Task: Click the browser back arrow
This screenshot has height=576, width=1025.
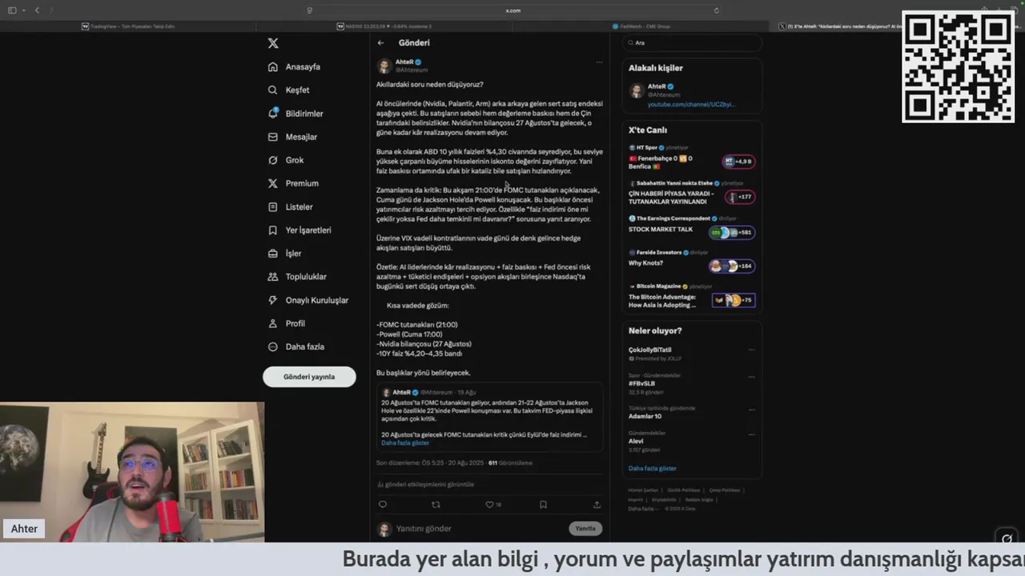Action: pos(37,10)
